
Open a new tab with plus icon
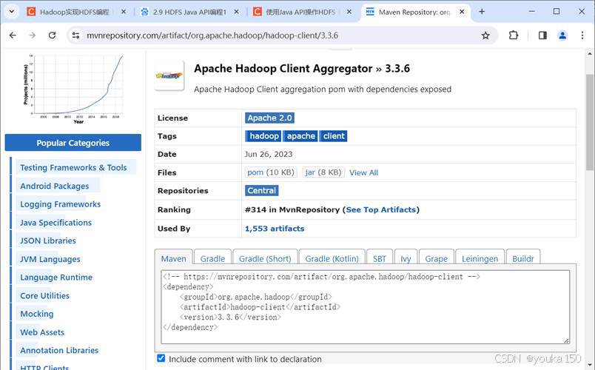[482, 12]
